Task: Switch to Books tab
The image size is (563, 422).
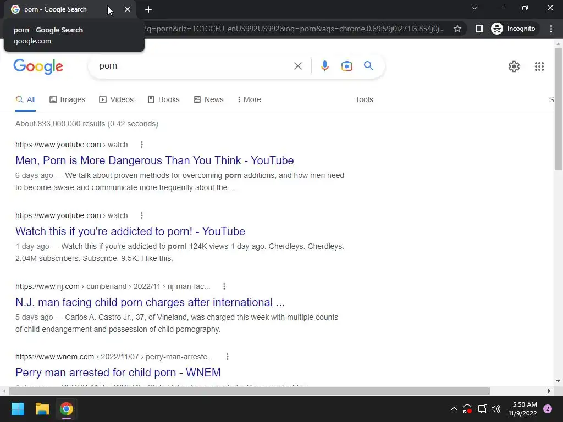Action: click(164, 100)
